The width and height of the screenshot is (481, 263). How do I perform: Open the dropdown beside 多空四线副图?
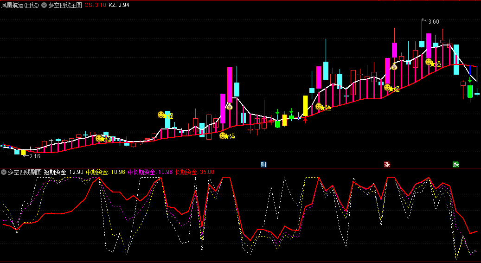click(x=4, y=172)
